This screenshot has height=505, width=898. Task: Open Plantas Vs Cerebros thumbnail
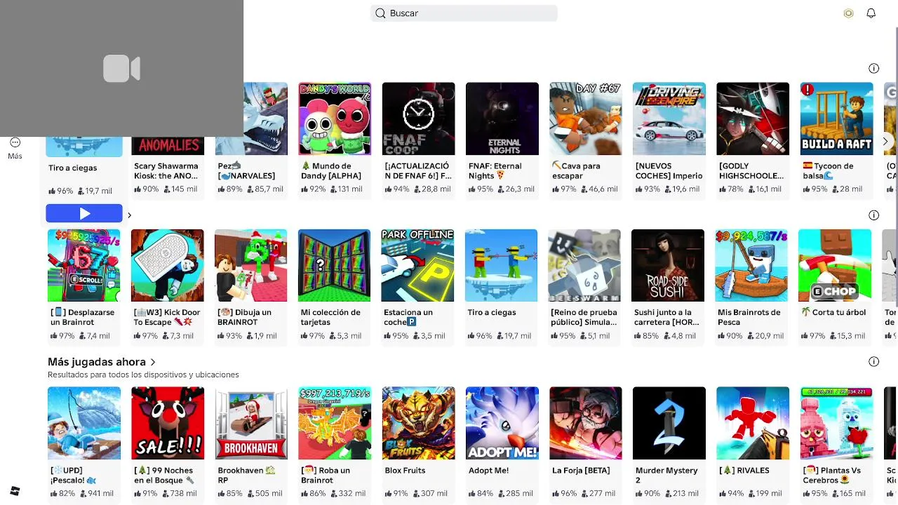pyautogui.click(x=836, y=423)
